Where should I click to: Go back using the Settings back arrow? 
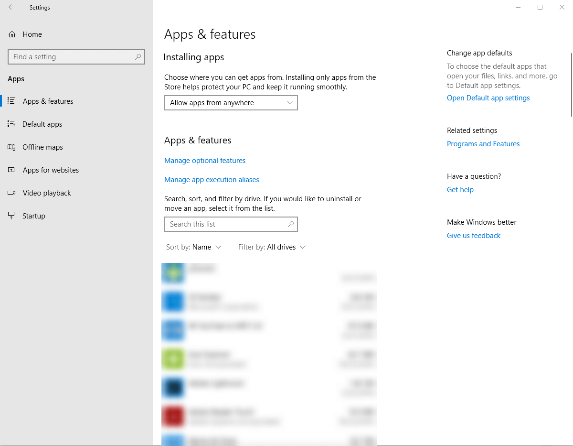(x=11, y=7)
